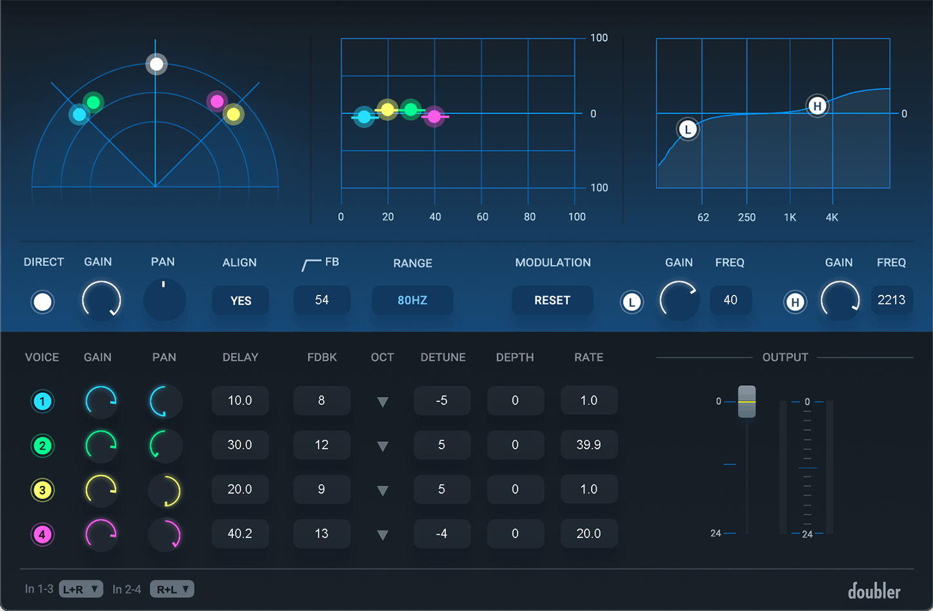The height and width of the screenshot is (611, 933).
Task: Click the output level fader
Action: [747, 401]
